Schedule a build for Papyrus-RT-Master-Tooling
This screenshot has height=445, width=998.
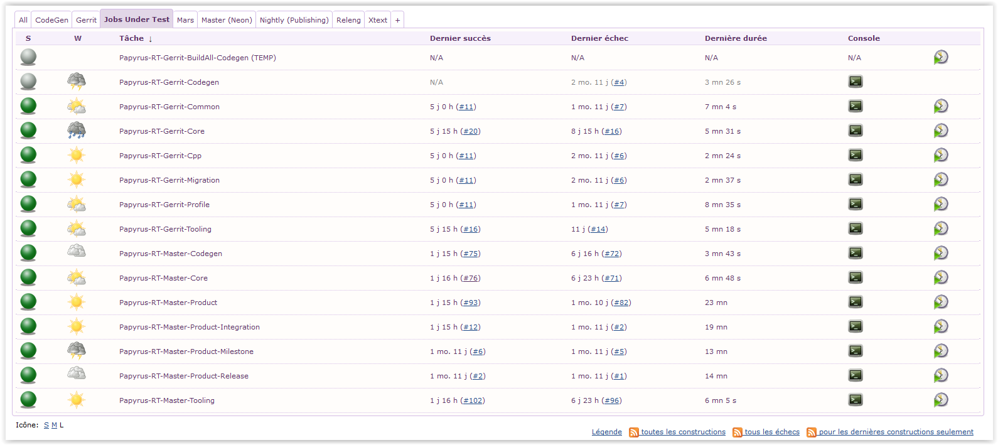click(x=941, y=400)
